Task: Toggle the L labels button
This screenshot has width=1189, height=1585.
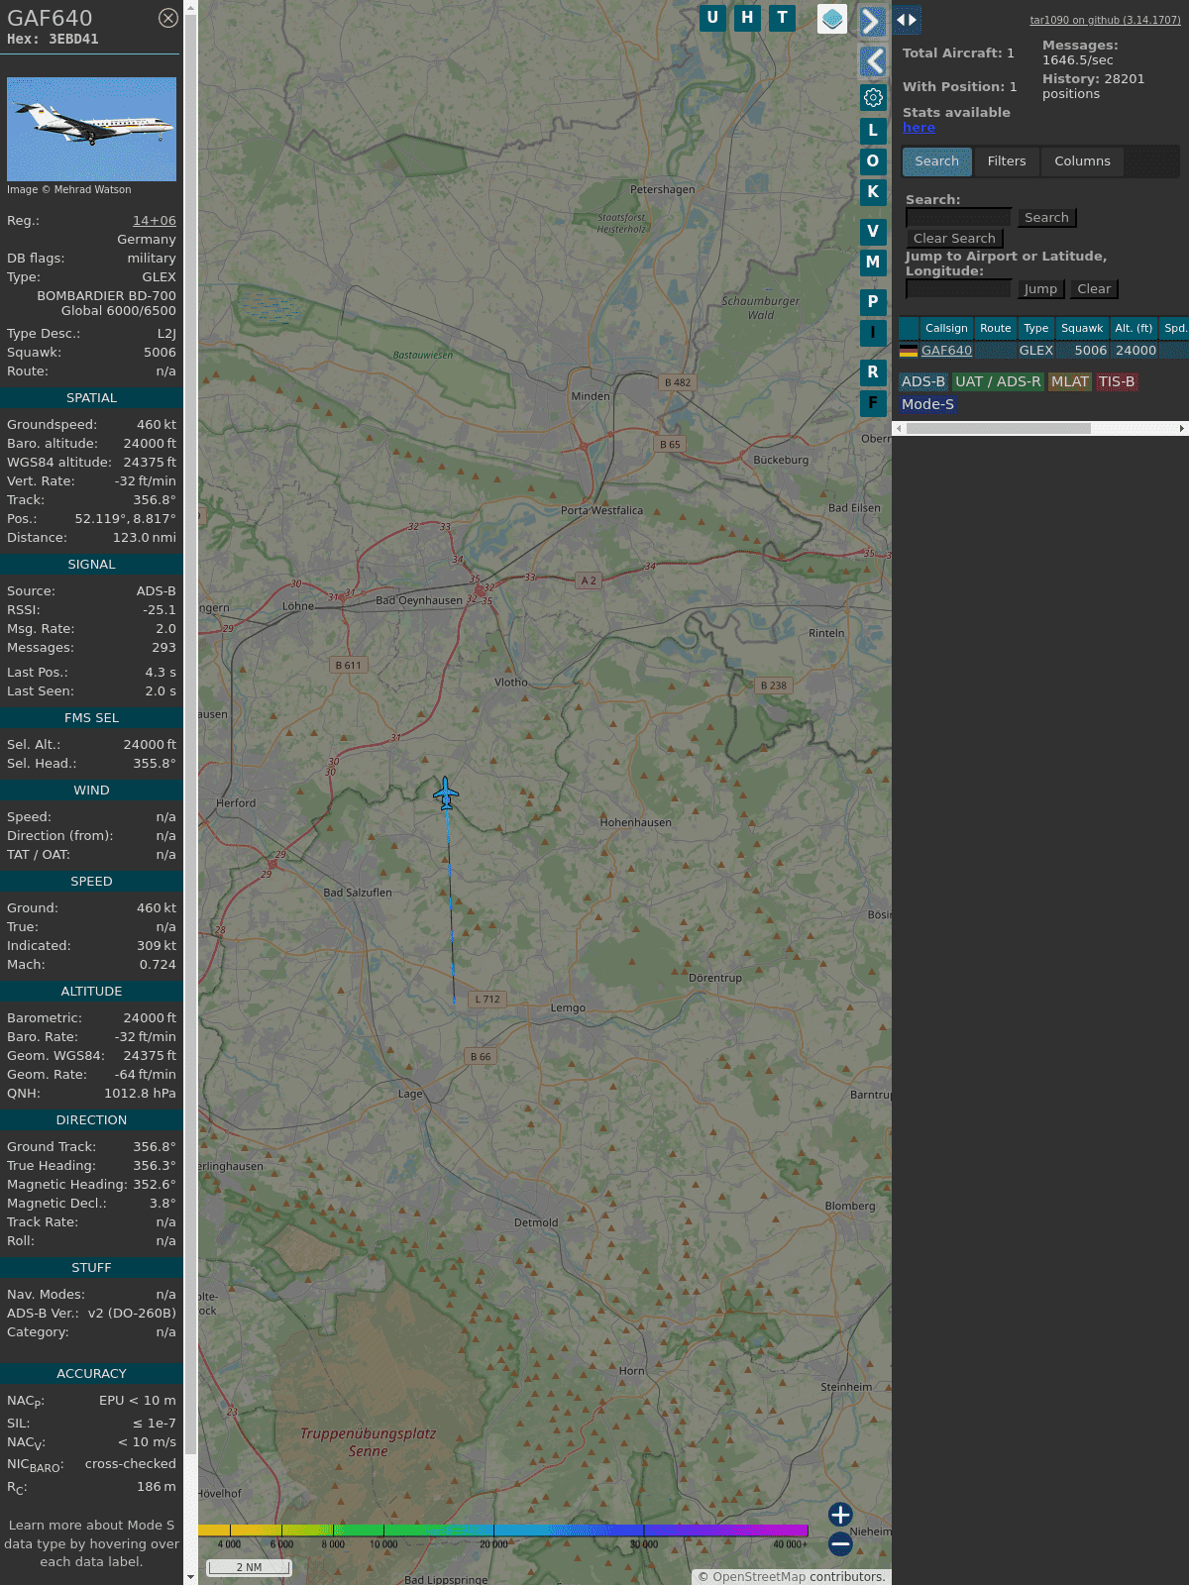Action: coord(873,130)
